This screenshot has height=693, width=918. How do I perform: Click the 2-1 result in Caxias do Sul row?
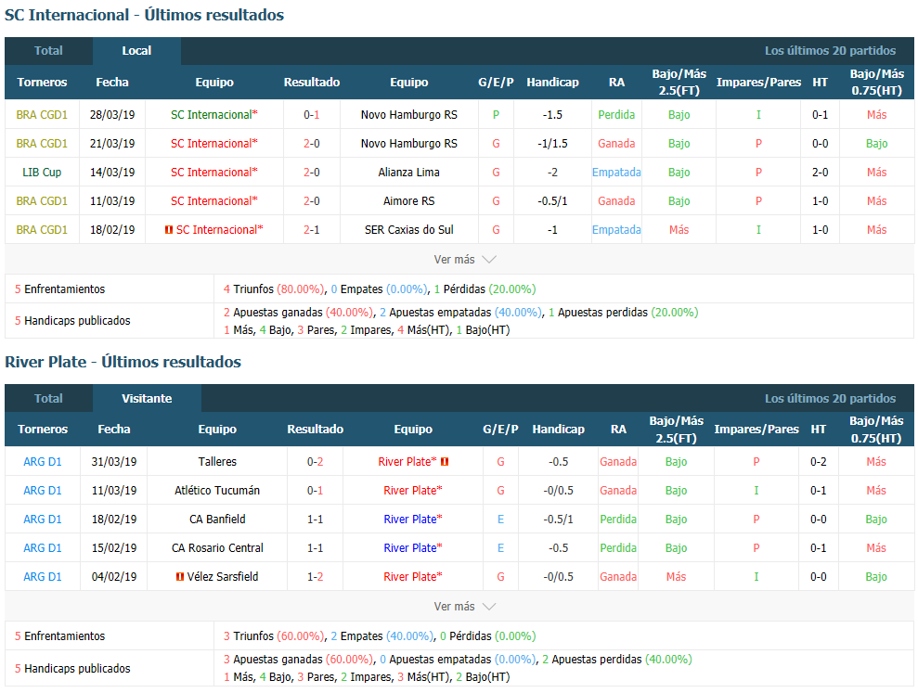pos(312,230)
